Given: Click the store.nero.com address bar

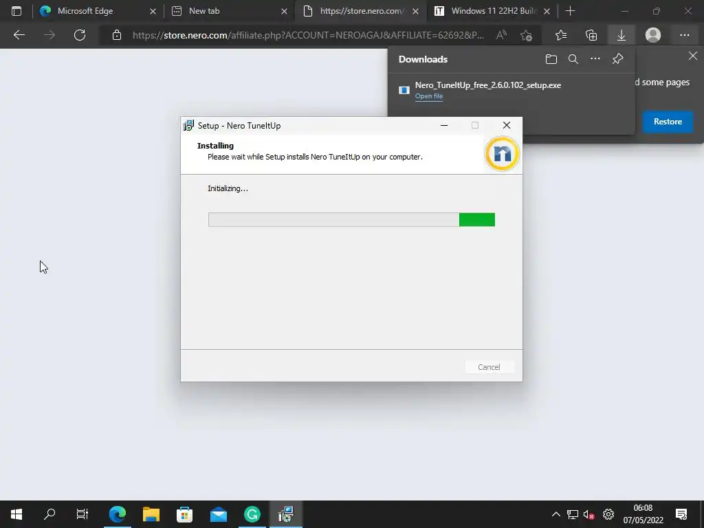Looking at the screenshot, I should coord(308,35).
